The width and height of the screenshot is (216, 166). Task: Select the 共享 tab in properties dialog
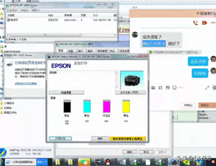pyautogui.click(x=70, y=51)
